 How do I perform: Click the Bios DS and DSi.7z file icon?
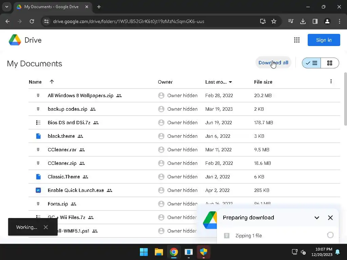(x=38, y=123)
